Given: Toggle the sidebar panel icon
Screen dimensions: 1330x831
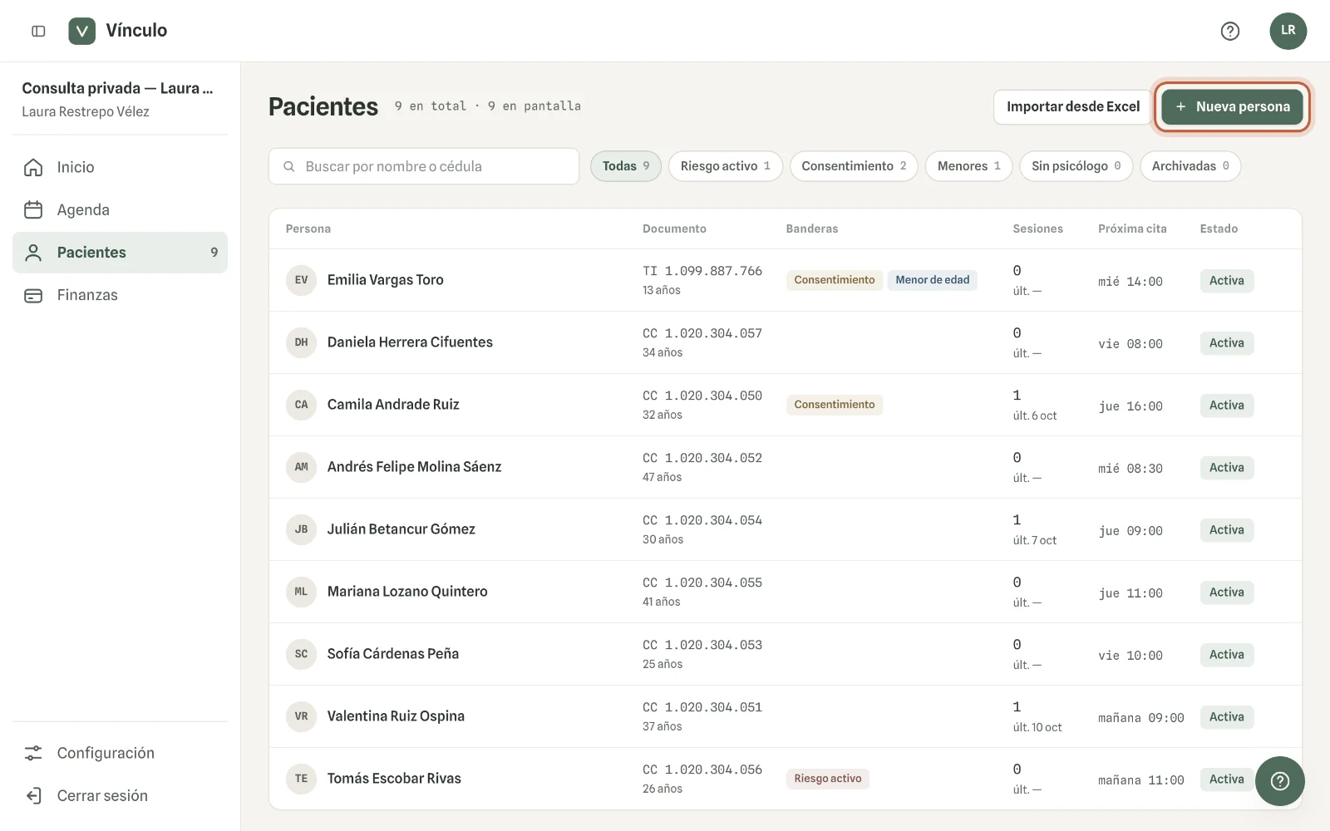Looking at the screenshot, I should 38,31.
